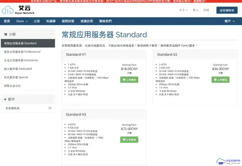Click the Standard-V2 card title
This screenshot has height=166, width=242.
[167, 55]
